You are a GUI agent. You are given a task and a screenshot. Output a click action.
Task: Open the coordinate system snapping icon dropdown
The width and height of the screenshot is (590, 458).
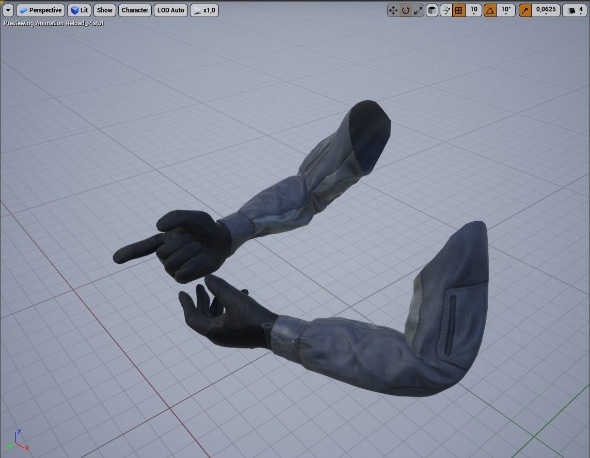[446, 10]
